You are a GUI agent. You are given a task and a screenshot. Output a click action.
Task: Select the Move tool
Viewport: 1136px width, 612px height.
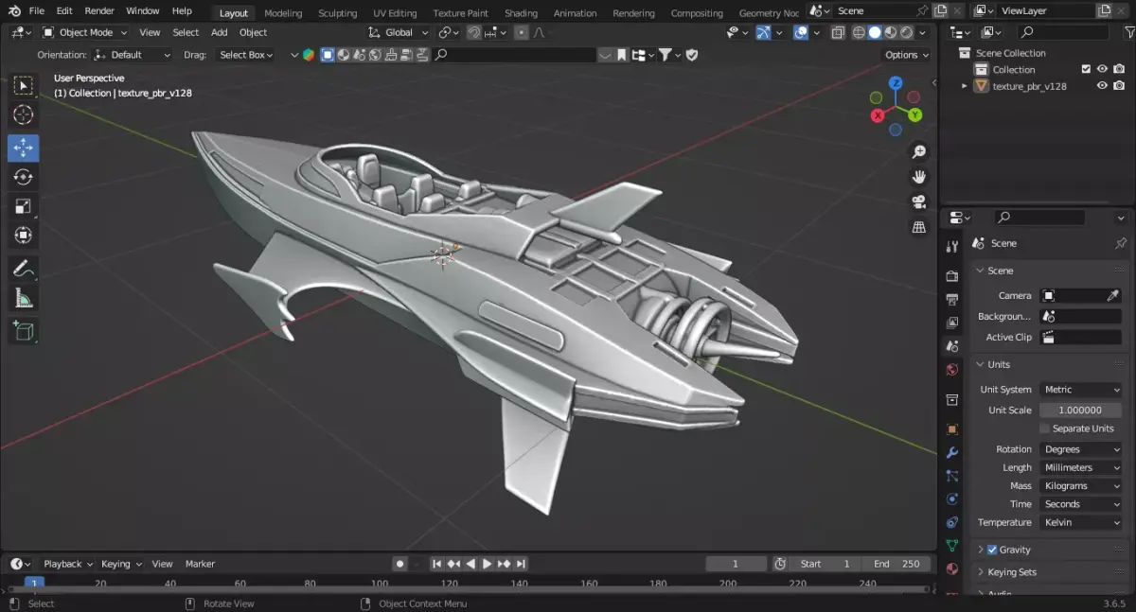[x=24, y=148]
